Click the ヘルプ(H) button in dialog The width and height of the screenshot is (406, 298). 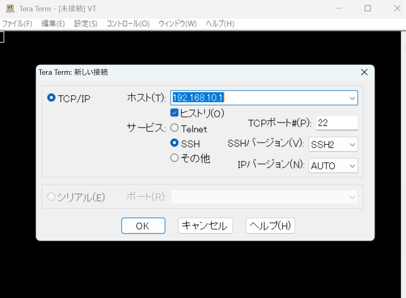coord(270,226)
